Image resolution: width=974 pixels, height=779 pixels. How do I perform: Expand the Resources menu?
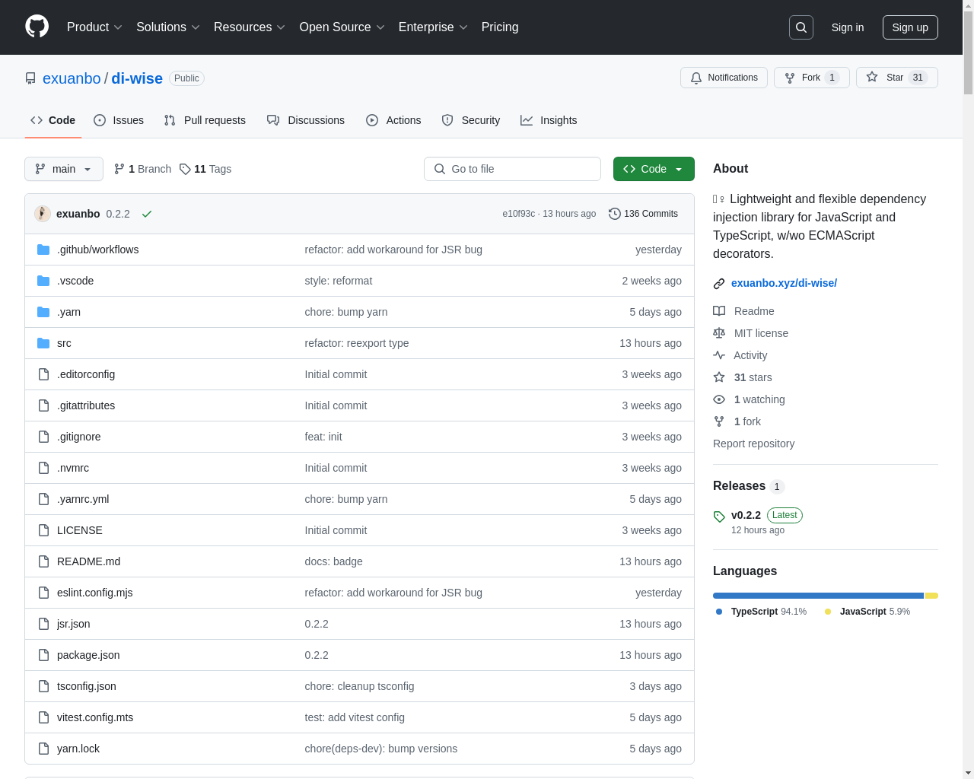250,27
